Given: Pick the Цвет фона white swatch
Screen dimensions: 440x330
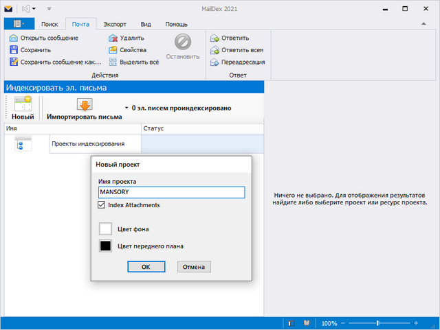Looking at the screenshot, I should click(x=106, y=229).
